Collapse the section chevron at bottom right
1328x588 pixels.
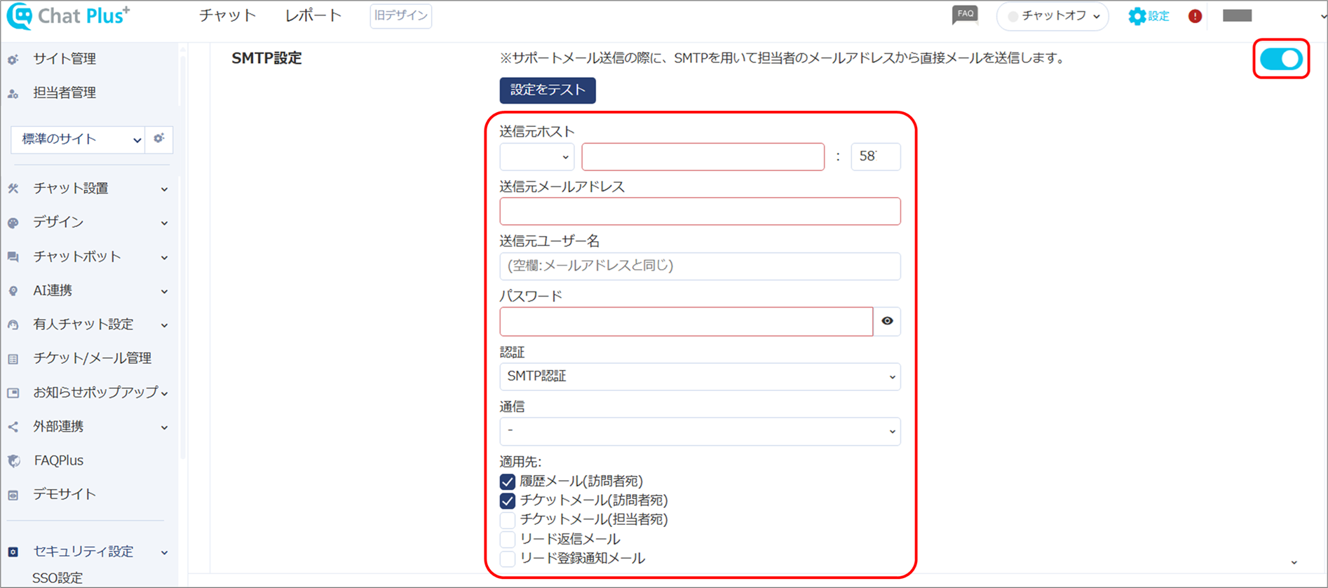coord(1294,563)
